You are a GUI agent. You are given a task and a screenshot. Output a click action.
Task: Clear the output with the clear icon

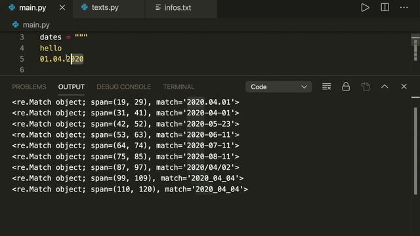(x=326, y=87)
